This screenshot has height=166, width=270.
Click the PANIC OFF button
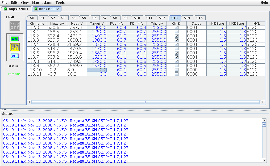[15, 26]
